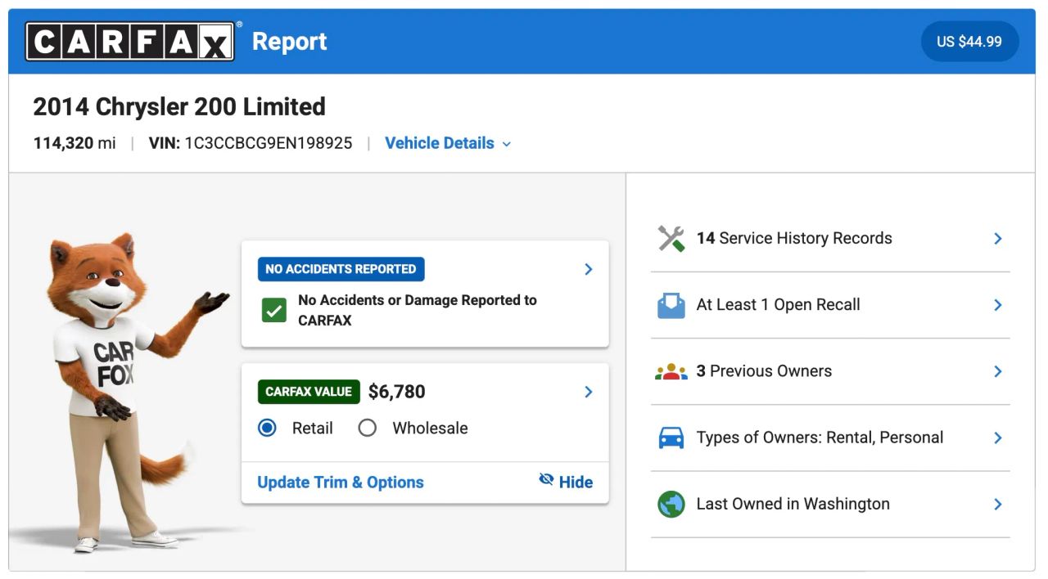
Task: Click the wrench service history icon
Action: (x=671, y=239)
